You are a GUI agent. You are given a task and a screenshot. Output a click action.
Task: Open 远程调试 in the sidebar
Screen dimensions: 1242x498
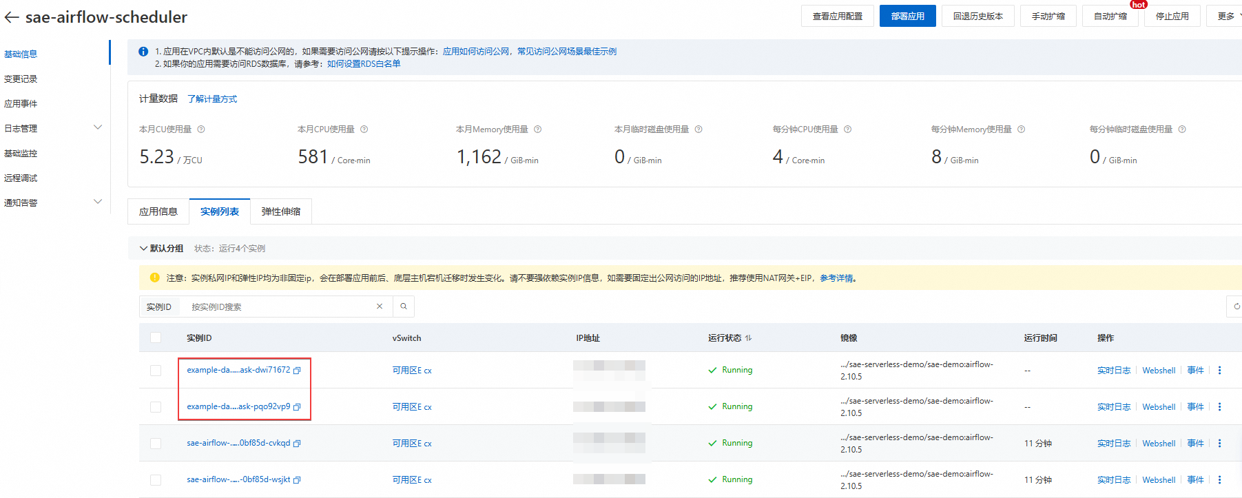click(x=21, y=178)
